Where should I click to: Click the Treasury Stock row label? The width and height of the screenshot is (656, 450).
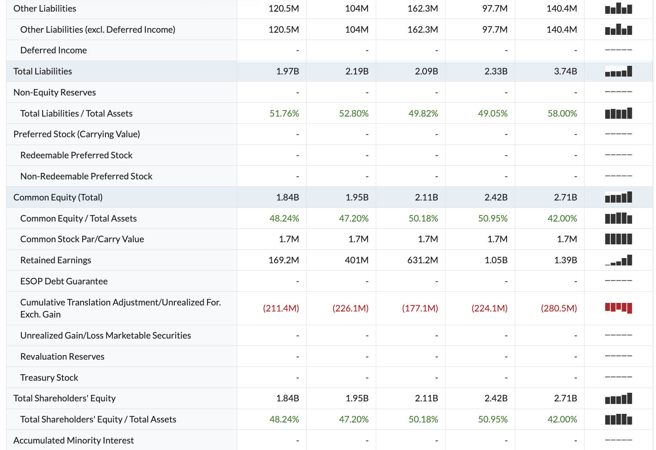pyautogui.click(x=49, y=378)
